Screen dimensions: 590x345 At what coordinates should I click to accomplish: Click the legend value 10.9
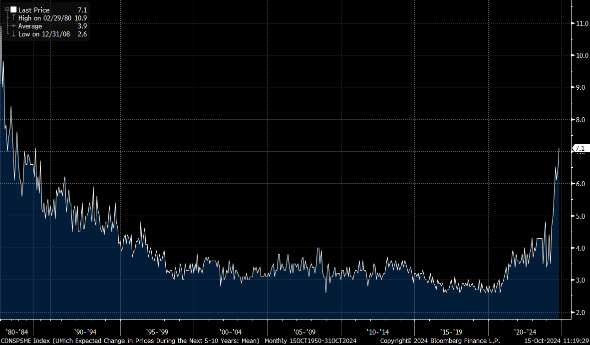80,18
